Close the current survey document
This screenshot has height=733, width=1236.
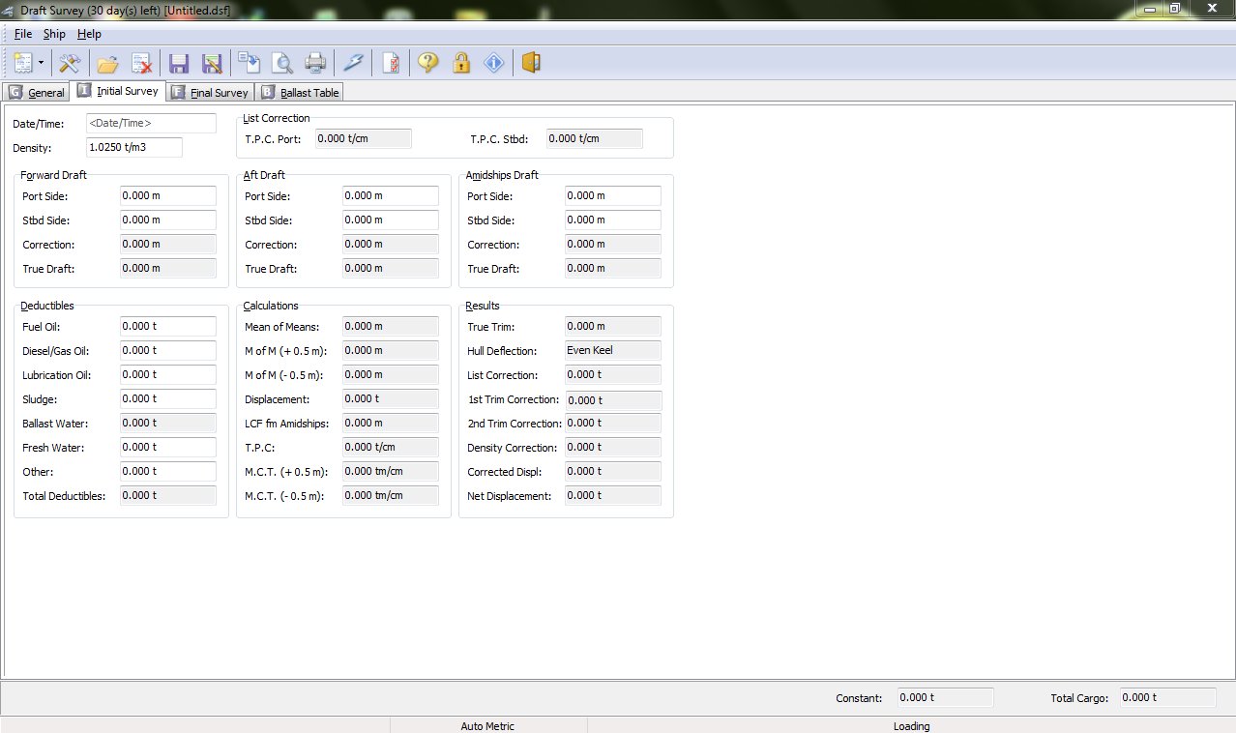click(143, 62)
